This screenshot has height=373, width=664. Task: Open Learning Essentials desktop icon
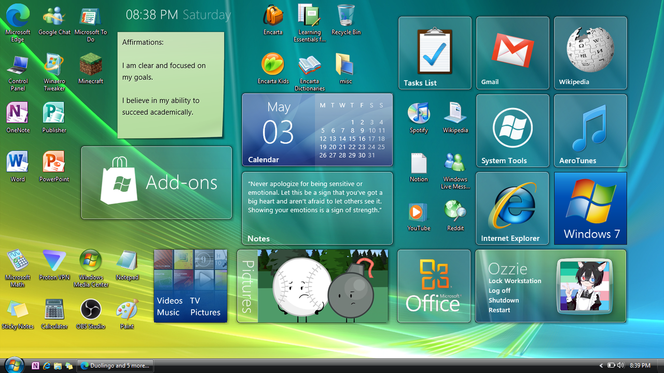[x=309, y=23]
